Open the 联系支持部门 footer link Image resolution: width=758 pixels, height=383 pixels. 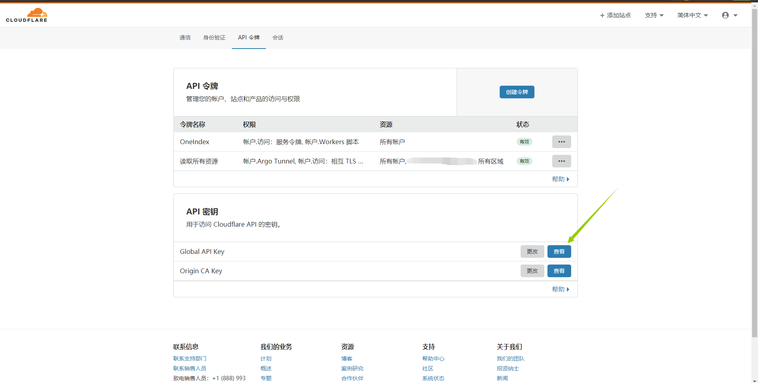(190, 359)
